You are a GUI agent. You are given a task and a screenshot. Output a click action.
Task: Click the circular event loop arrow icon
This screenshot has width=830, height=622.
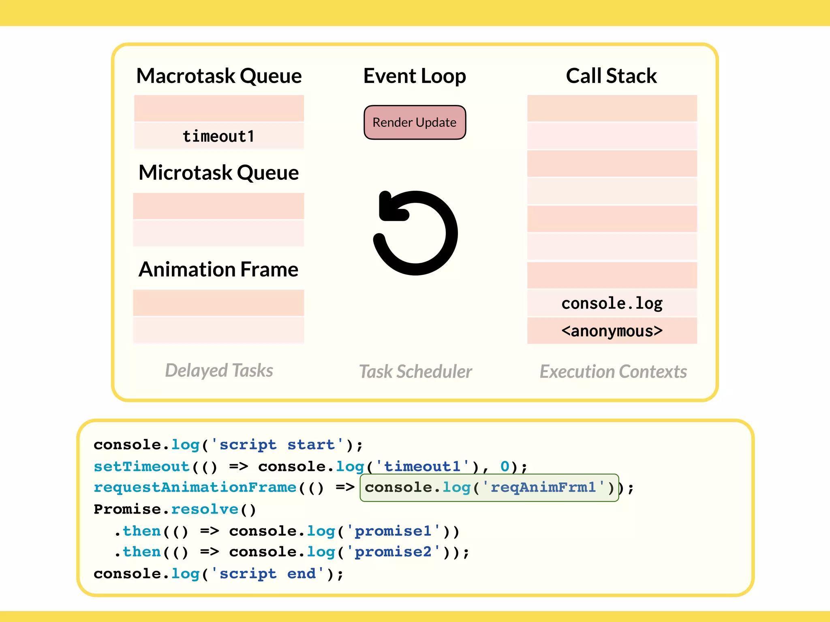415,233
